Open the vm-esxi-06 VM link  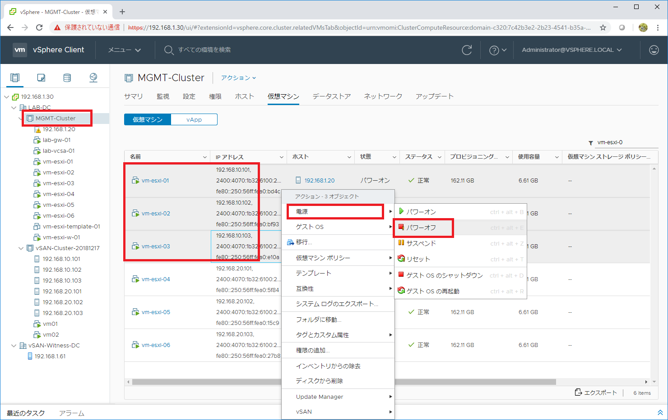(x=156, y=345)
